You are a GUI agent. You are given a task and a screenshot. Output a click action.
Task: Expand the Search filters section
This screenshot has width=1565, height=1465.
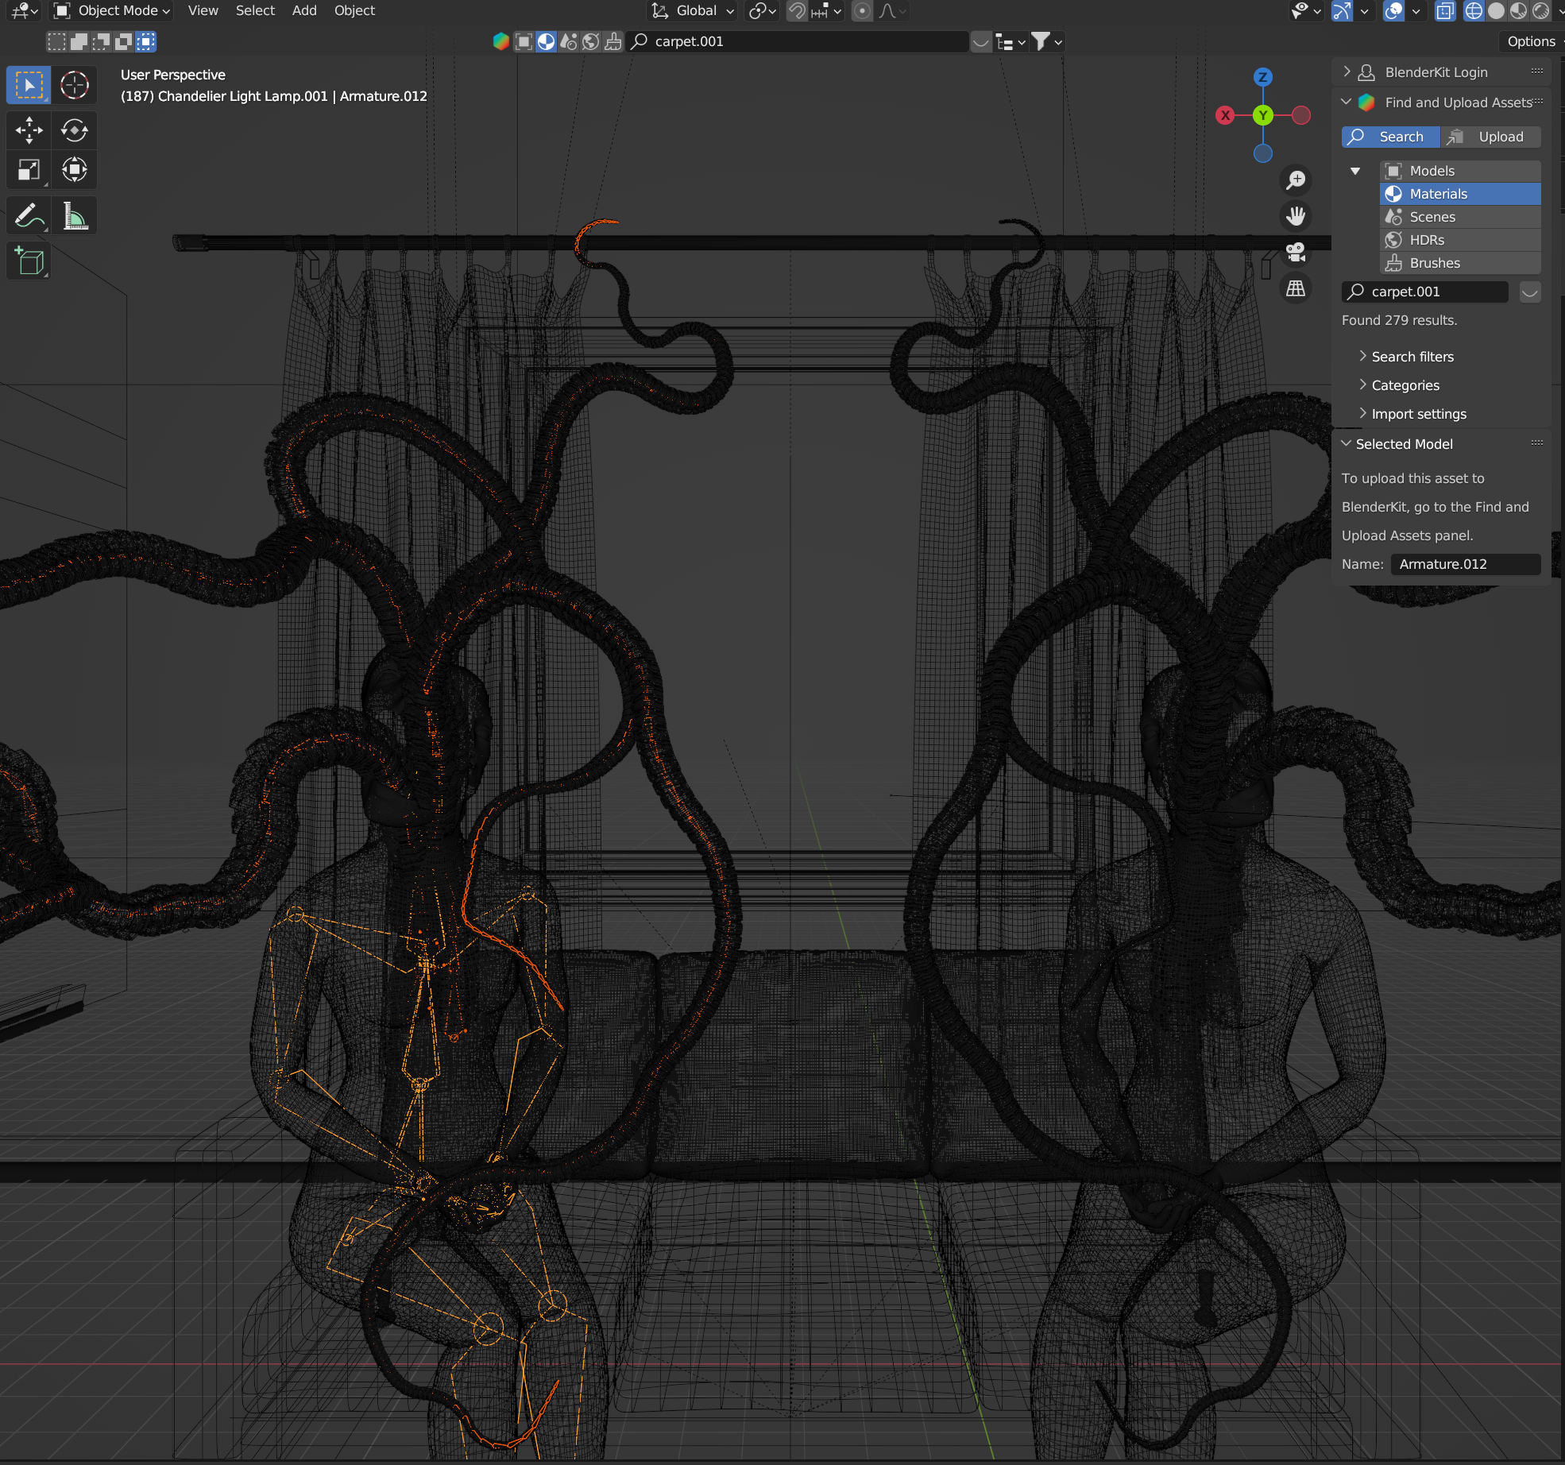(1412, 356)
